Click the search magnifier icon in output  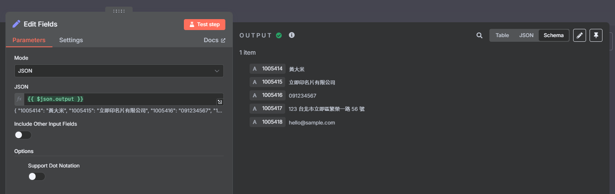point(479,36)
